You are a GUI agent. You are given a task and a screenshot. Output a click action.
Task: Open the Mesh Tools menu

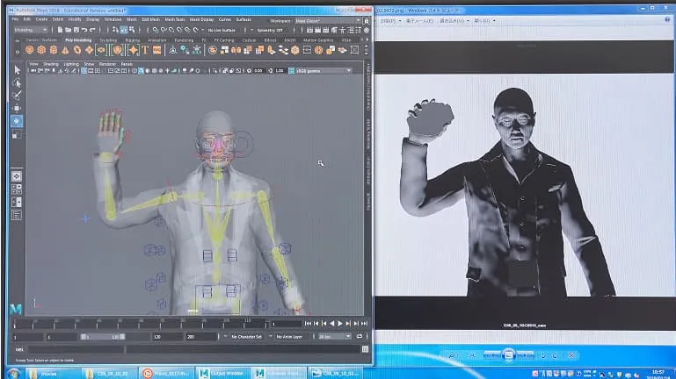coord(175,19)
